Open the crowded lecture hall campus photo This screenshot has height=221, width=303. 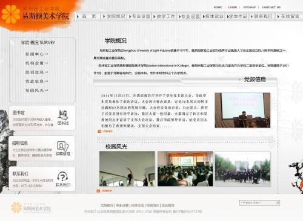click(185, 168)
